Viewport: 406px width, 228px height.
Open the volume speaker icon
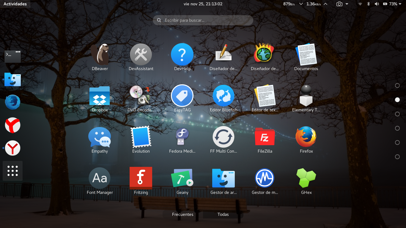pos(377,4)
